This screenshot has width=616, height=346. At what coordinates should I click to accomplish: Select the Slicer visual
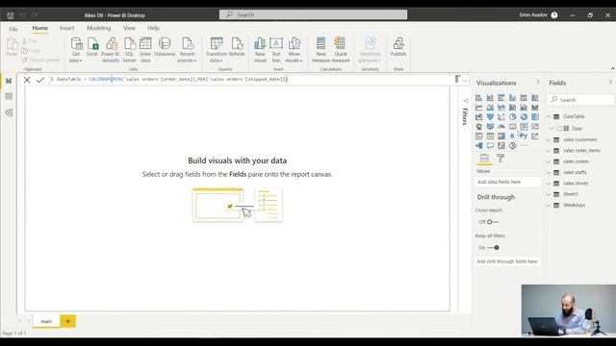coord(479,136)
